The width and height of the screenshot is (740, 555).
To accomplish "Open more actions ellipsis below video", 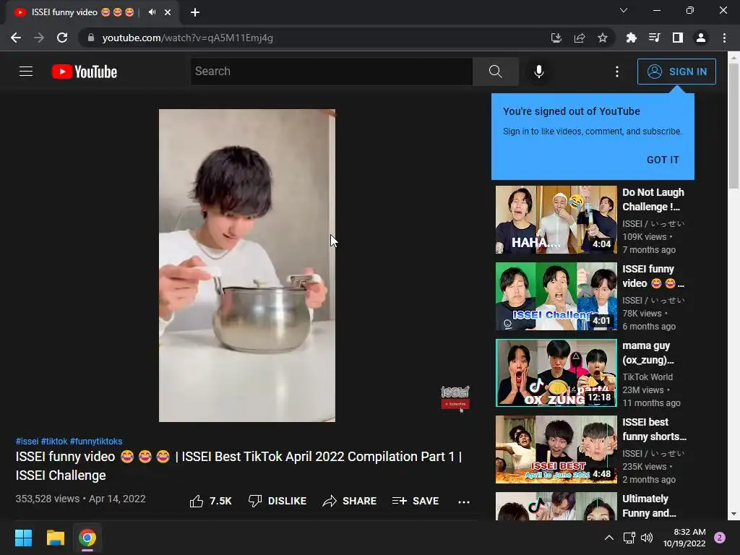I will point(464,502).
